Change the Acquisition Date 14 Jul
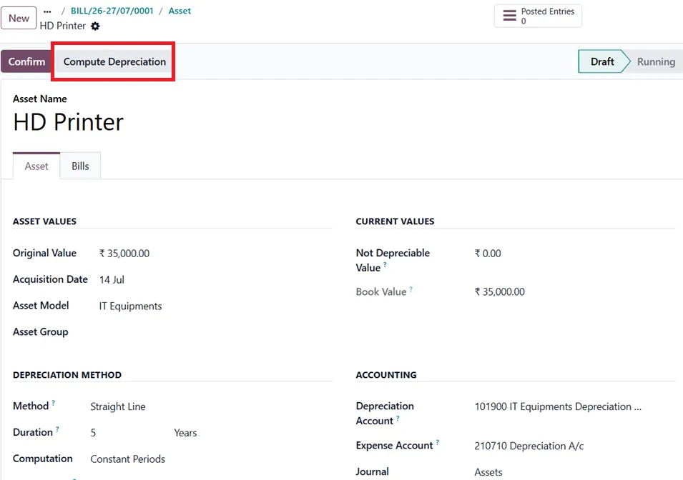 point(112,280)
